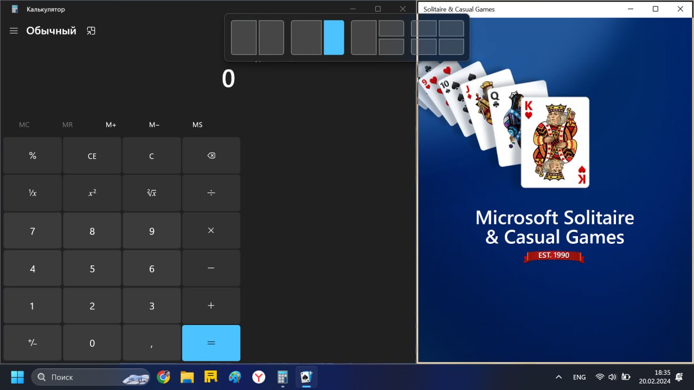Viewport: 694px width, 390px height.
Task: Open Google Chrome from the taskbar
Action: 163,377
